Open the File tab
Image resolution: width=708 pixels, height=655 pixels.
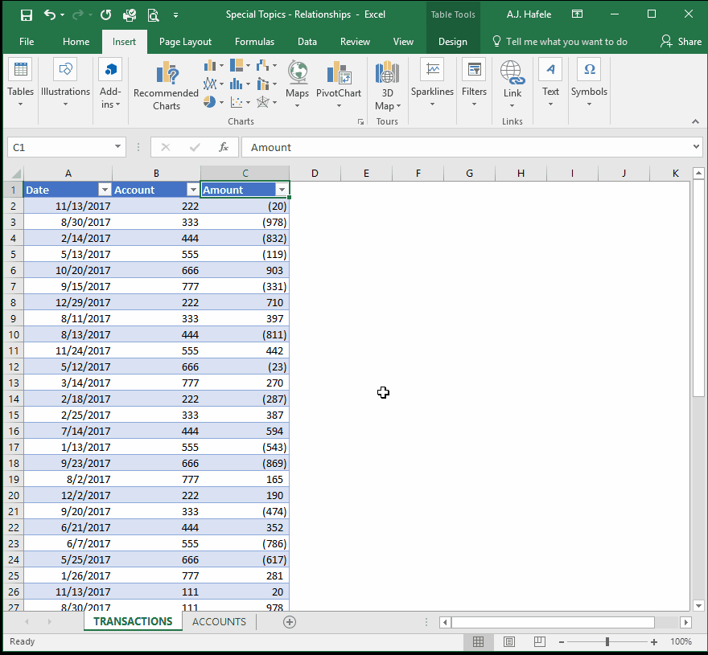pos(27,42)
